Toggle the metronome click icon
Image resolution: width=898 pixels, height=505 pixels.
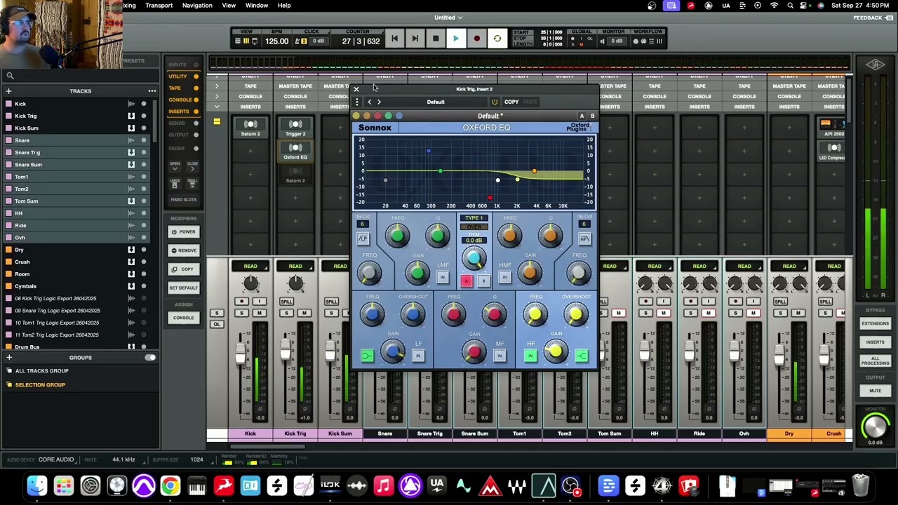coord(301,41)
